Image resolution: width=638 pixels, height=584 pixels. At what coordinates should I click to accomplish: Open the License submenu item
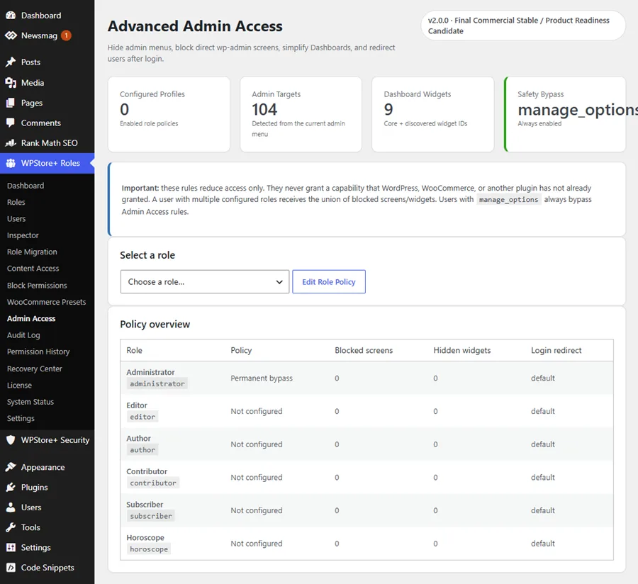[19, 385]
